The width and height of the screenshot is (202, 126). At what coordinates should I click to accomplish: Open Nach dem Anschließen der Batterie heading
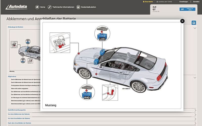(19, 123)
